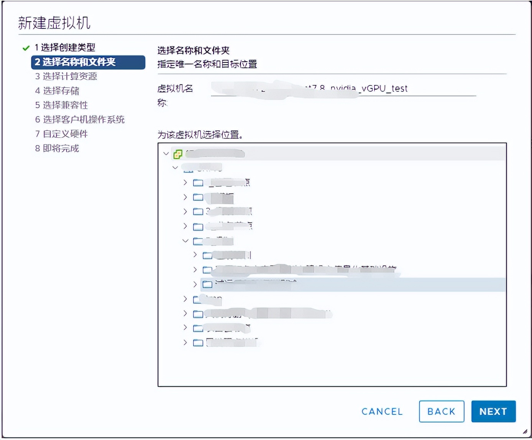
Task: Collapse the vCenter root tree node
Action: (166, 154)
